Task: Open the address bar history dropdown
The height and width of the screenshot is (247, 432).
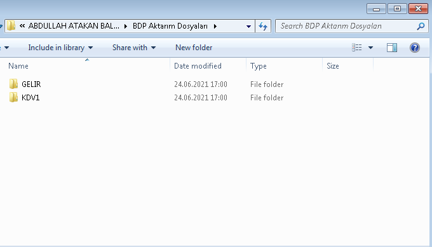Action: (248, 27)
